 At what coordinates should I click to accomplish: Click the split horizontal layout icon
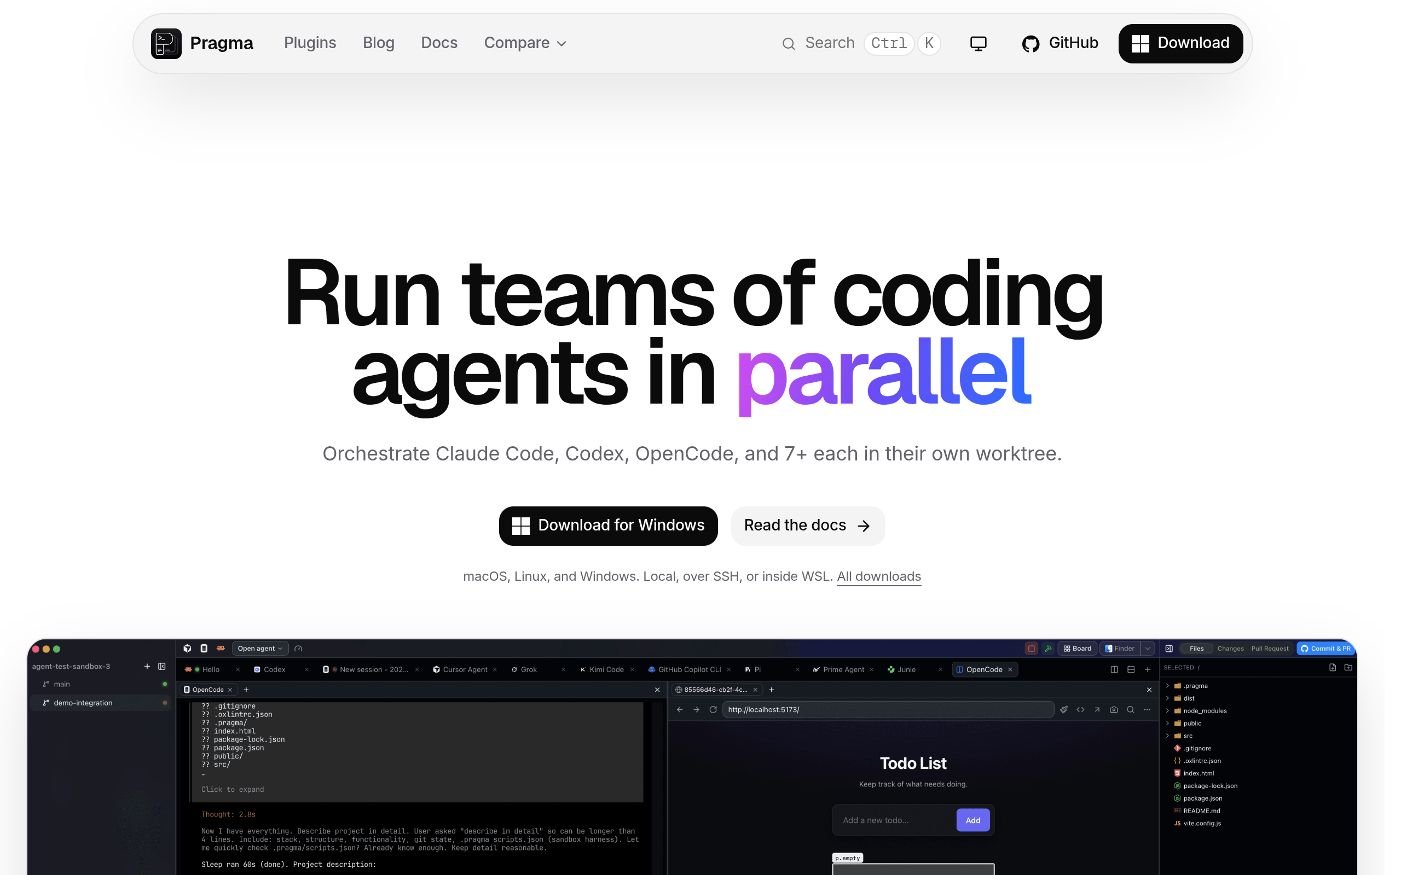click(1131, 669)
